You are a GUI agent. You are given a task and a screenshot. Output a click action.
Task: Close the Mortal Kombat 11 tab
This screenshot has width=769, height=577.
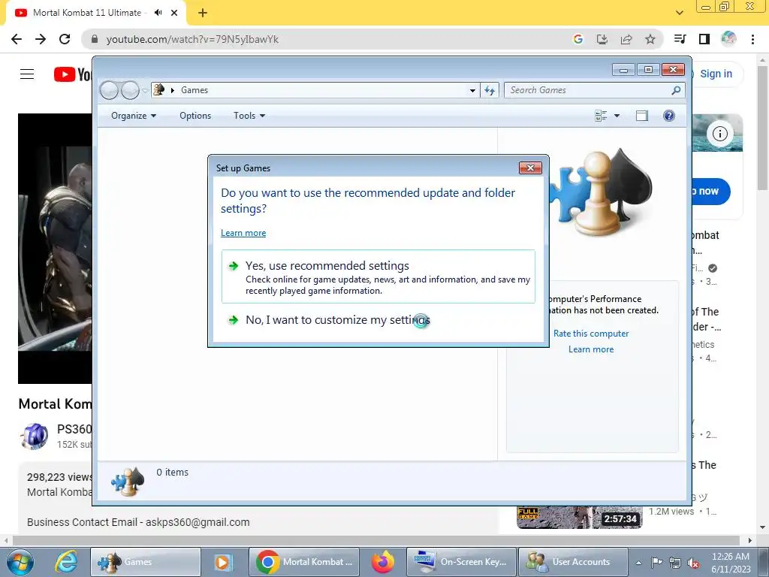pos(174,13)
